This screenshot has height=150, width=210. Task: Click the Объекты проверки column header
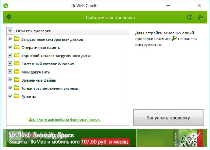click(x=68, y=31)
